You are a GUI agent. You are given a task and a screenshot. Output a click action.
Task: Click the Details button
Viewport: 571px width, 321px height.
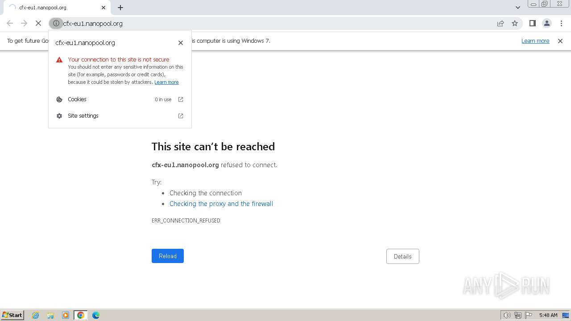coord(403,256)
